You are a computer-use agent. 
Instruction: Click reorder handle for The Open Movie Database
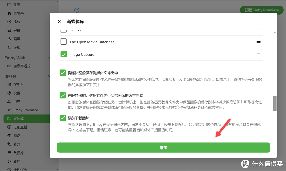[258, 42]
